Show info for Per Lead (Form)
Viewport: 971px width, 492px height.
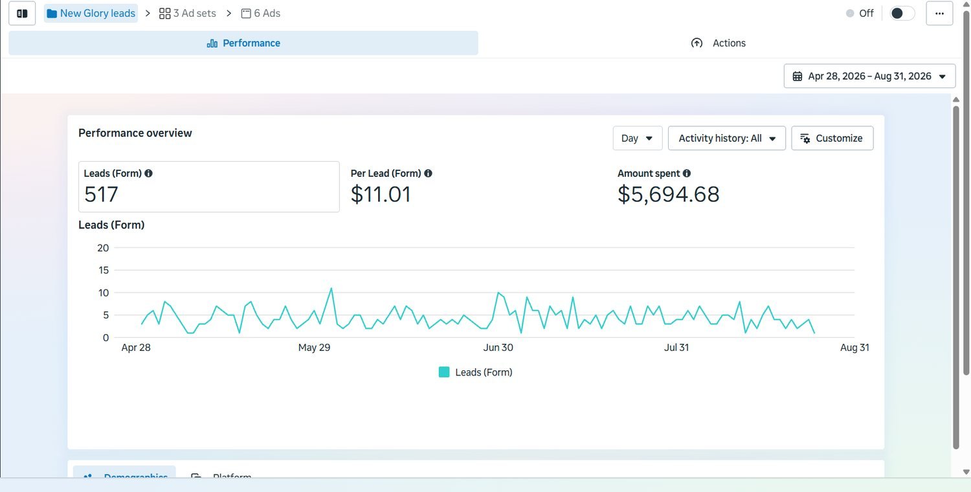pos(428,173)
